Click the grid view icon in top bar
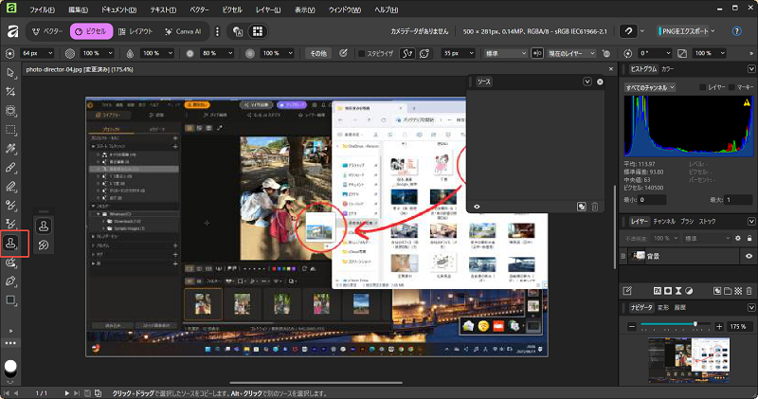Image resolution: width=758 pixels, height=399 pixels. click(258, 31)
